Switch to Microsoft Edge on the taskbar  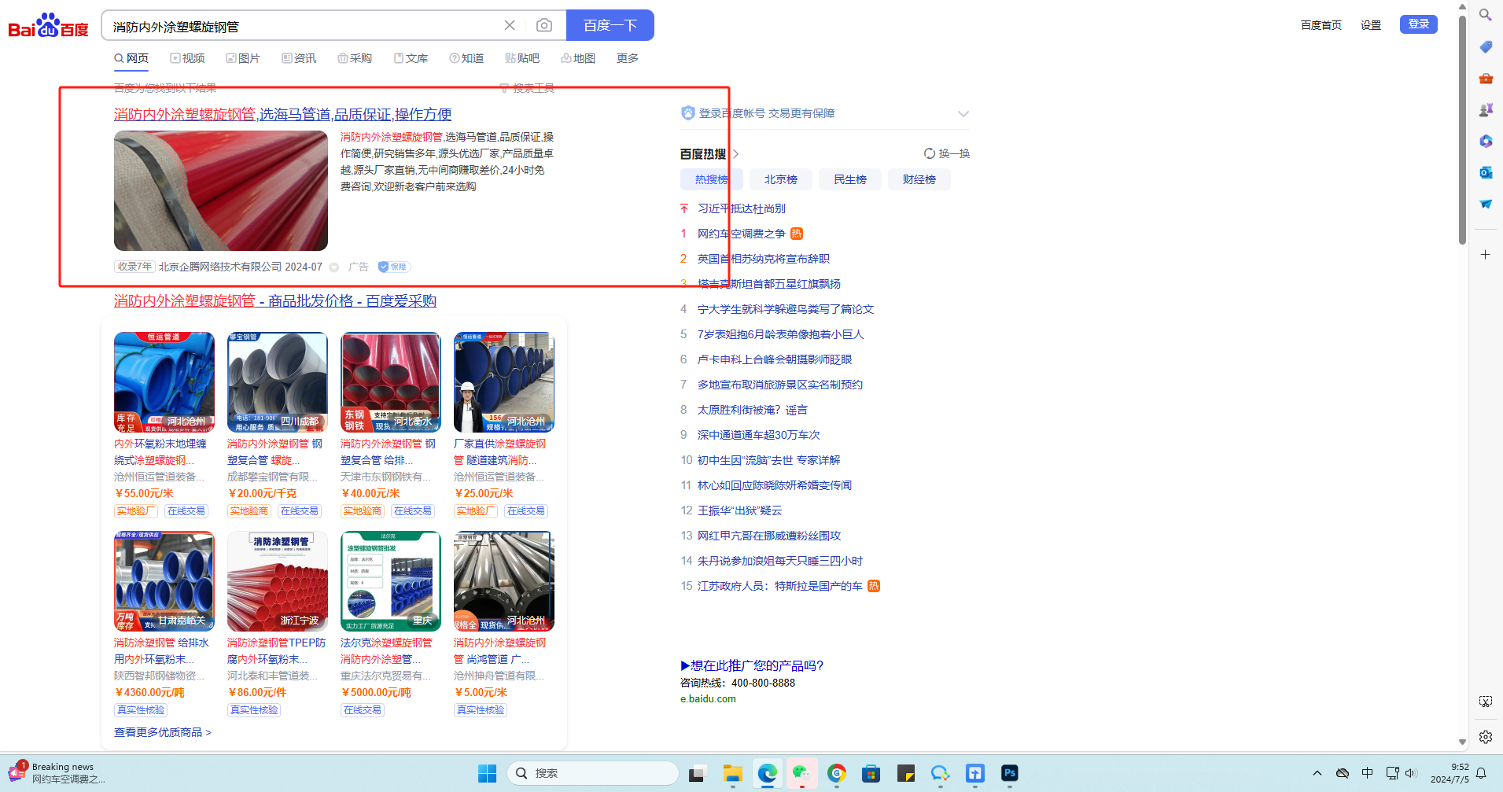(767, 774)
